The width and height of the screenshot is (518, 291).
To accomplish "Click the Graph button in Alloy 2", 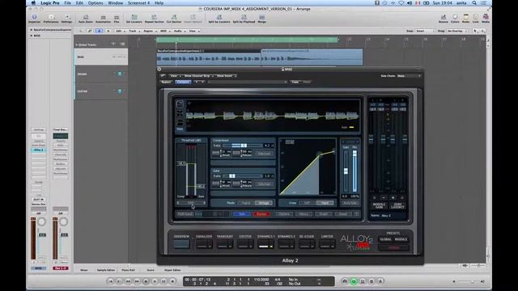I will click(x=324, y=214).
